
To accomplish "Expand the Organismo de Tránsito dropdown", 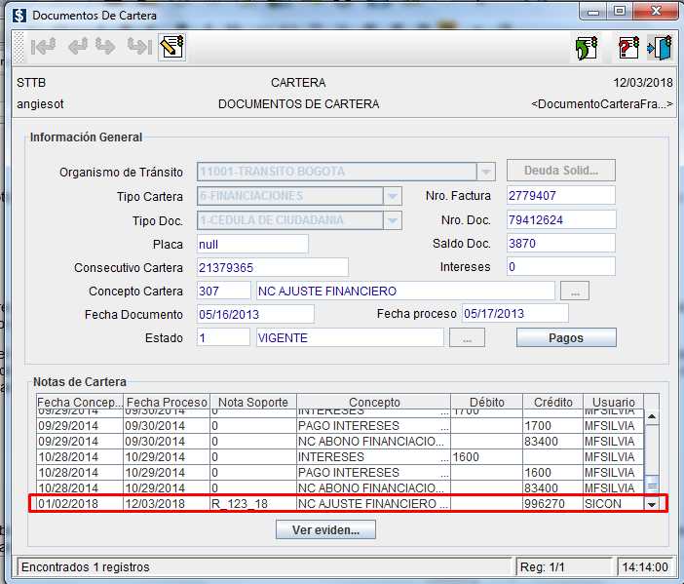I will [487, 172].
